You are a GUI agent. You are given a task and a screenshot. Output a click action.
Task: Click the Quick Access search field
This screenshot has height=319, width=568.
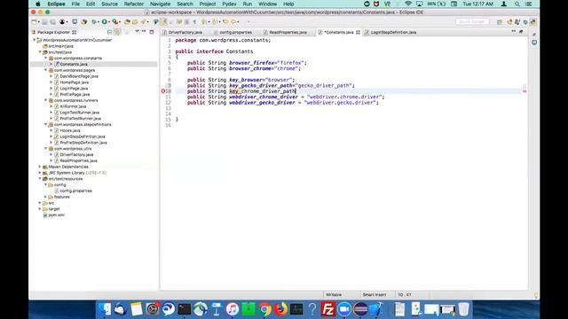[472, 22]
